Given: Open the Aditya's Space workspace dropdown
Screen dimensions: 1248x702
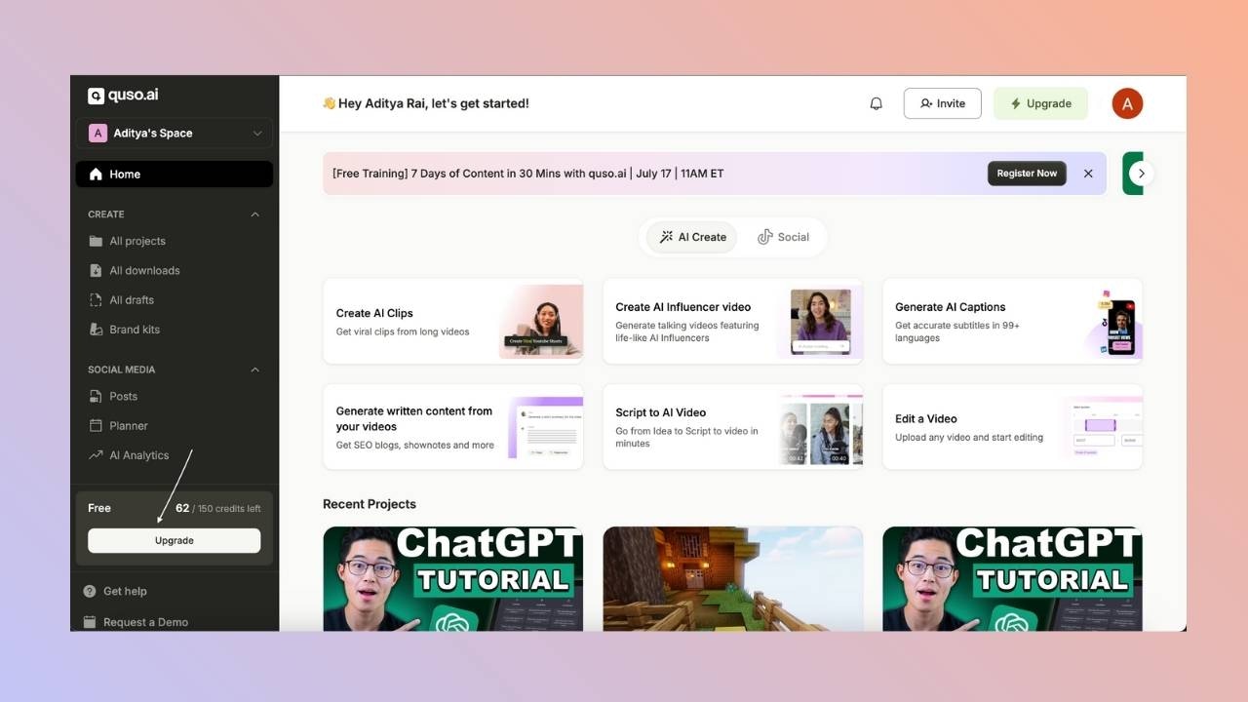Looking at the screenshot, I should tap(175, 134).
